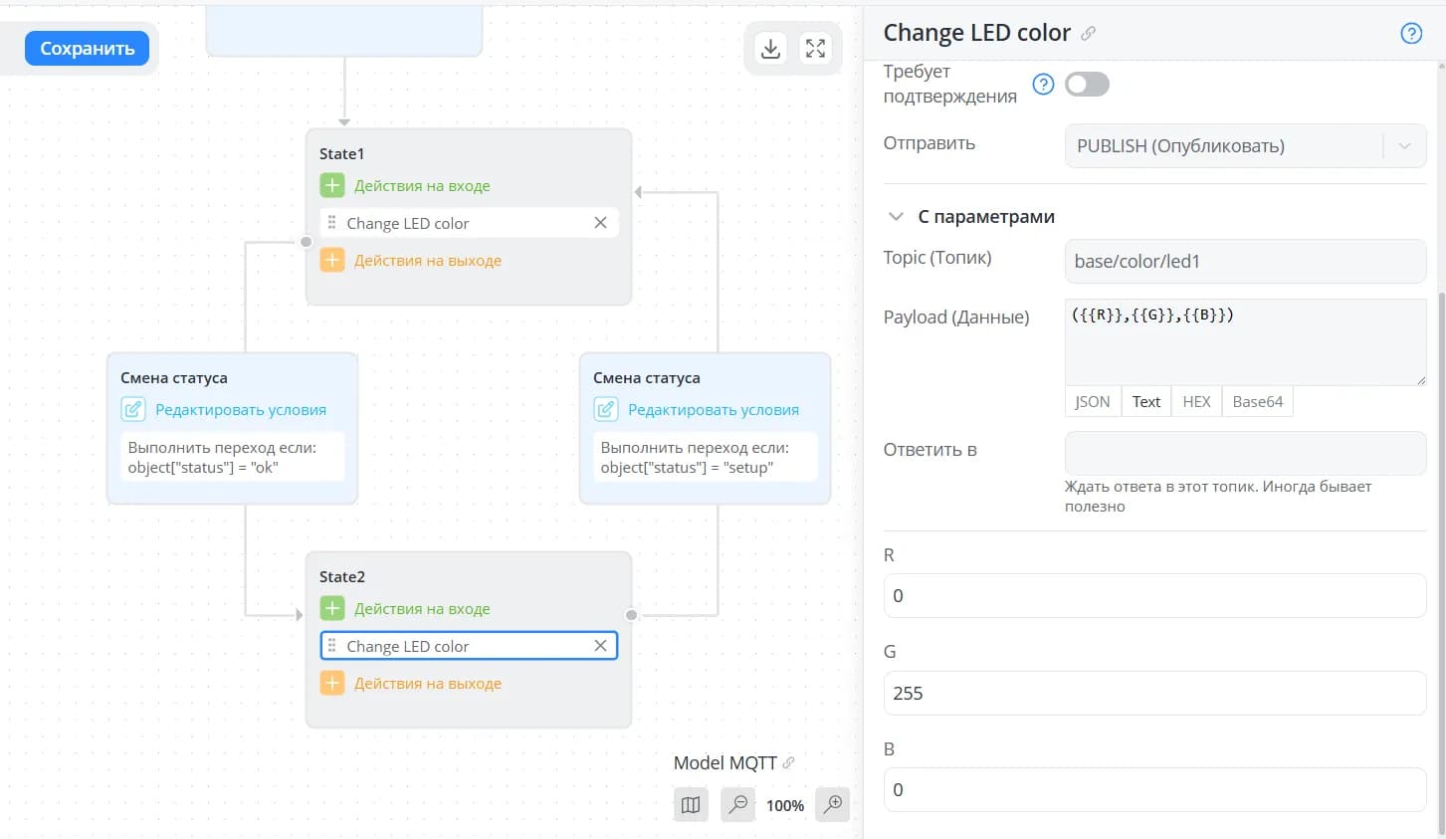Zoom in using magnifier plus icon

pos(833,804)
